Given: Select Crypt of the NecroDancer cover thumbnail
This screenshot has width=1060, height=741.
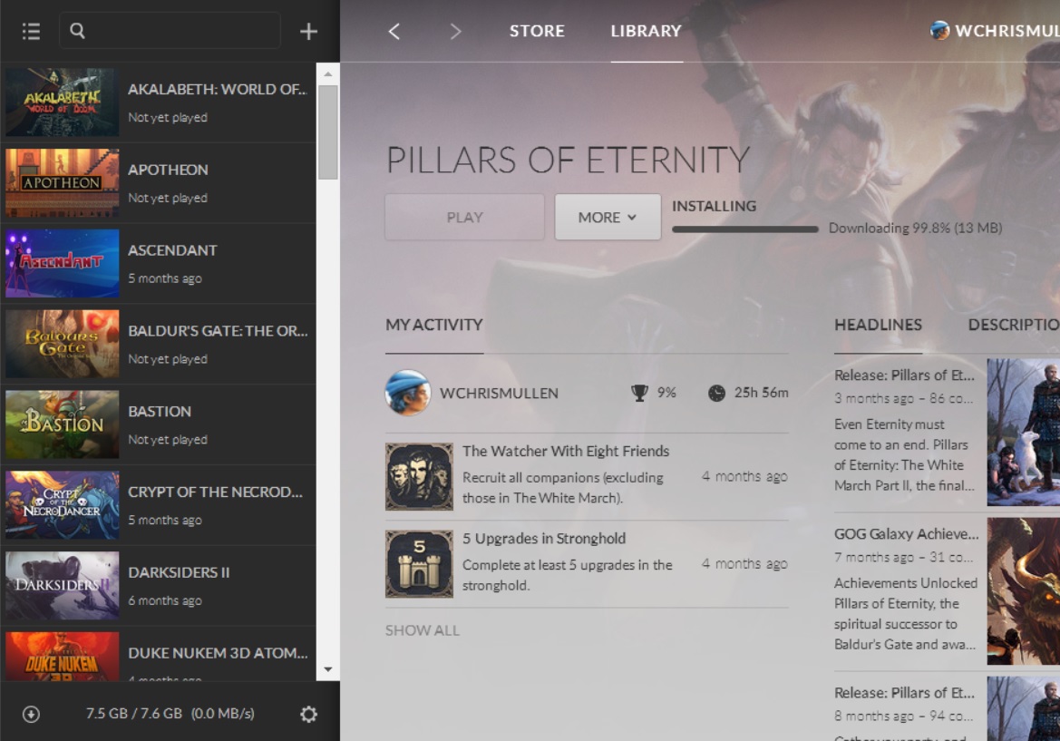Looking at the screenshot, I should (x=63, y=504).
